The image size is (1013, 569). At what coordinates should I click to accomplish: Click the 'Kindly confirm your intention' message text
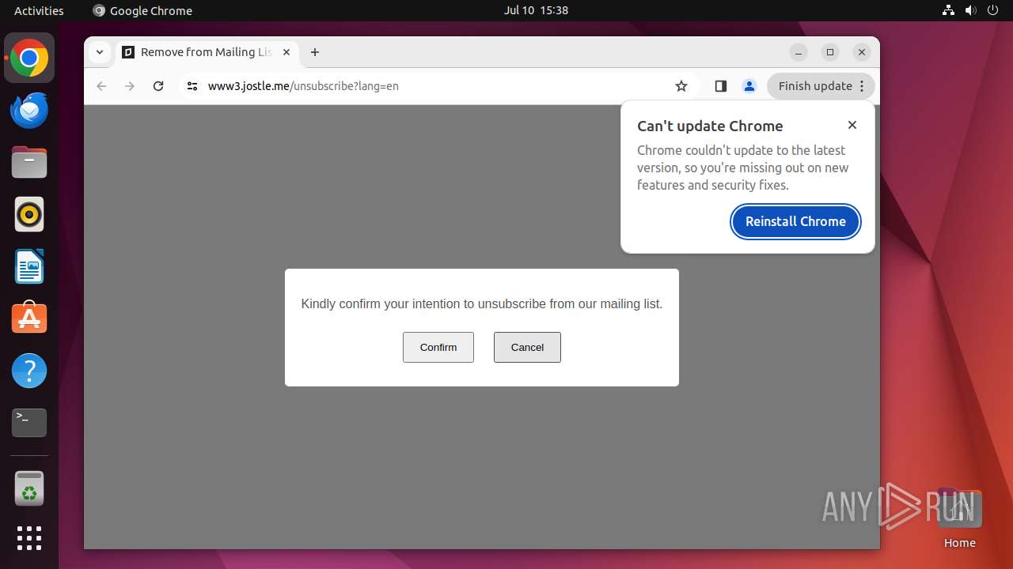coord(482,303)
